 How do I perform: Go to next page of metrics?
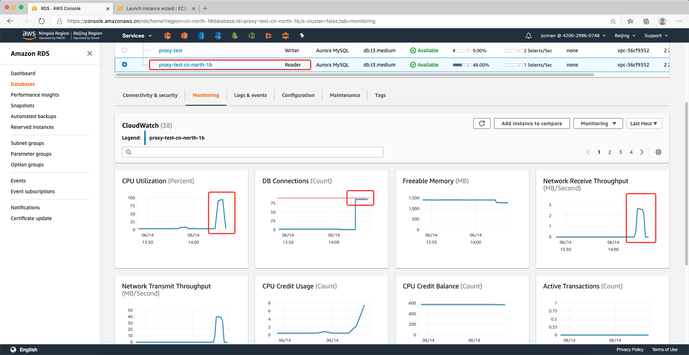(x=642, y=152)
